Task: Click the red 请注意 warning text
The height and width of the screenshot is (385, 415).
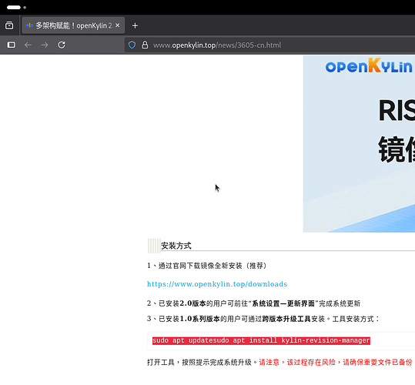Action: pyautogui.click(x=269, y=362)
